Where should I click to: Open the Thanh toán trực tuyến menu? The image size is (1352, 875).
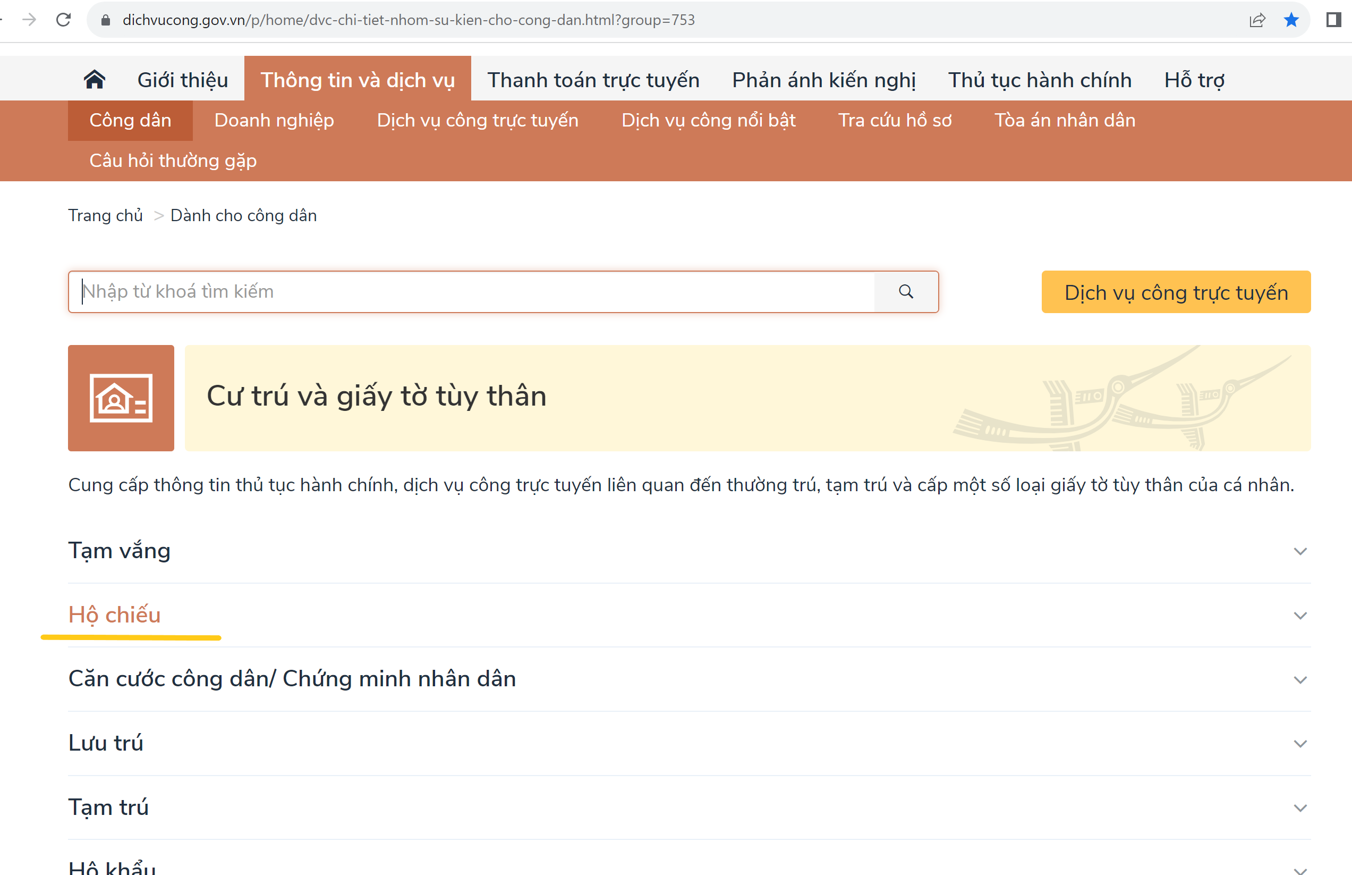pyautogui.click(x=593, y=80)
